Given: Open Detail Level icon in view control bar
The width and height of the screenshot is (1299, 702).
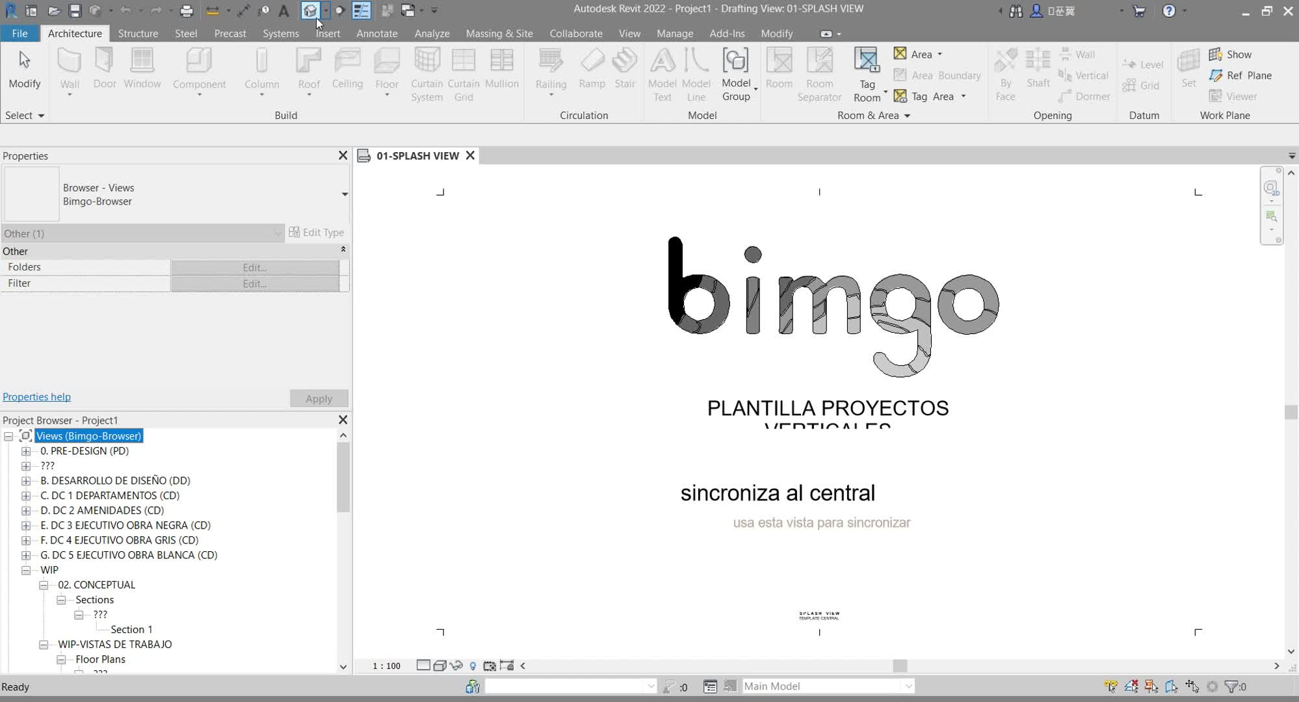Looking at the screenshot, I should coord(423,665).
